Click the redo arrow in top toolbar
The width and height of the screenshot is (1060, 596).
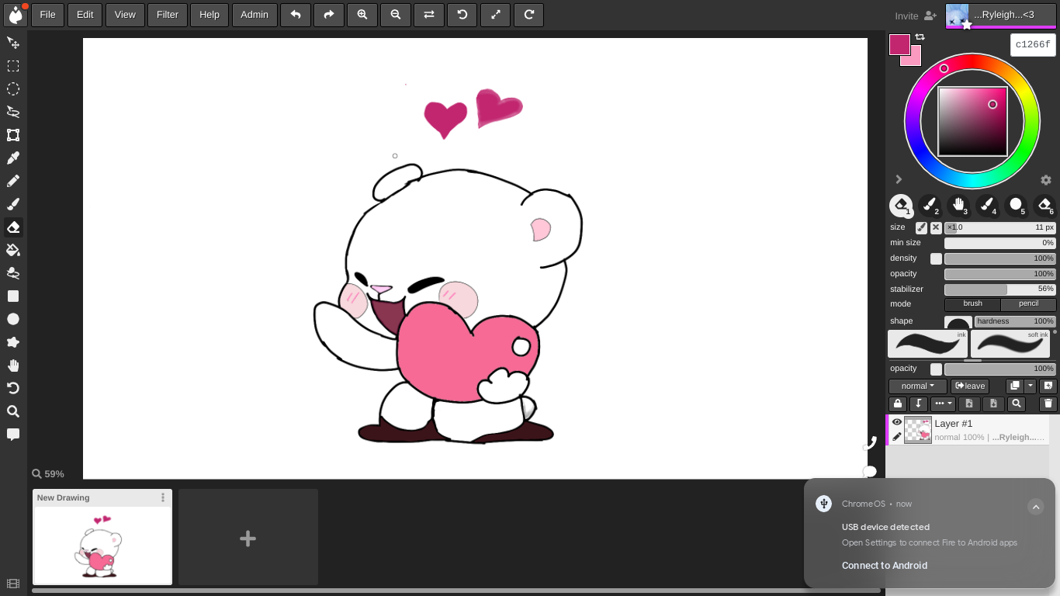[329, 15]
